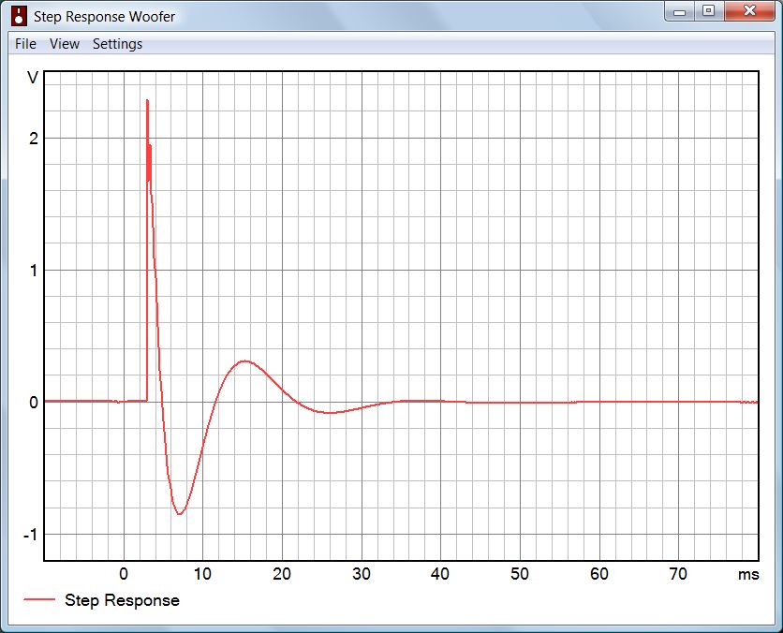The image size is (783, 633).
Task: Open the View menu
Action: (x=65, y=44)
